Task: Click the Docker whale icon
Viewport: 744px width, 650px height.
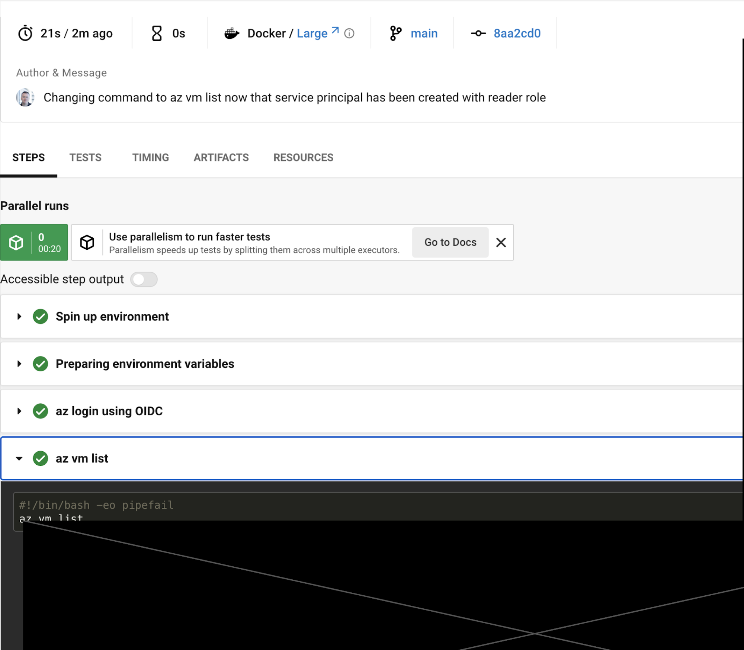Action: pos(232,33)
